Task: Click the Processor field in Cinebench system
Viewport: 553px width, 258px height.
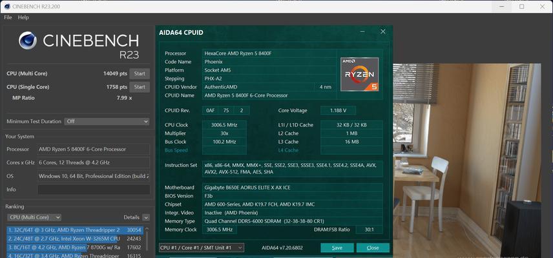Action: [94, 149]
